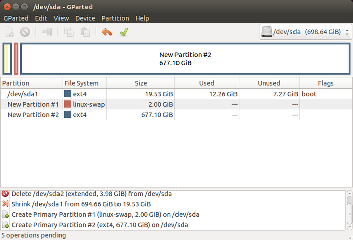This screenshot has width=353, height=240.
Task: Click the New partition toolbar icon
Action: coord(9,32)
